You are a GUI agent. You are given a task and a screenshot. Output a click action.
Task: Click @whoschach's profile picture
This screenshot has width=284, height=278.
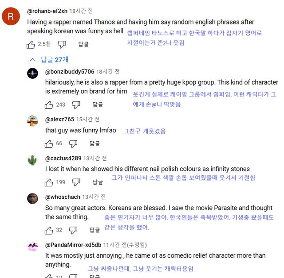tap(32, 198)
